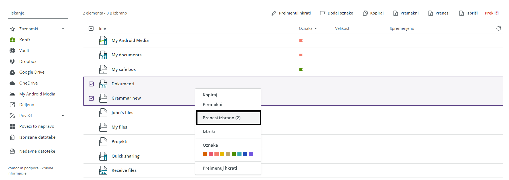This screenshot has width=509, height=180.
Task: Click the Google Drive icon
Action: tap(12, 72)
